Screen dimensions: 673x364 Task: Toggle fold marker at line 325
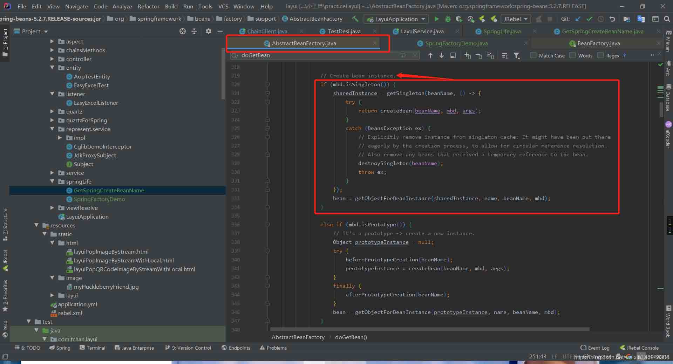pos(267,128)
